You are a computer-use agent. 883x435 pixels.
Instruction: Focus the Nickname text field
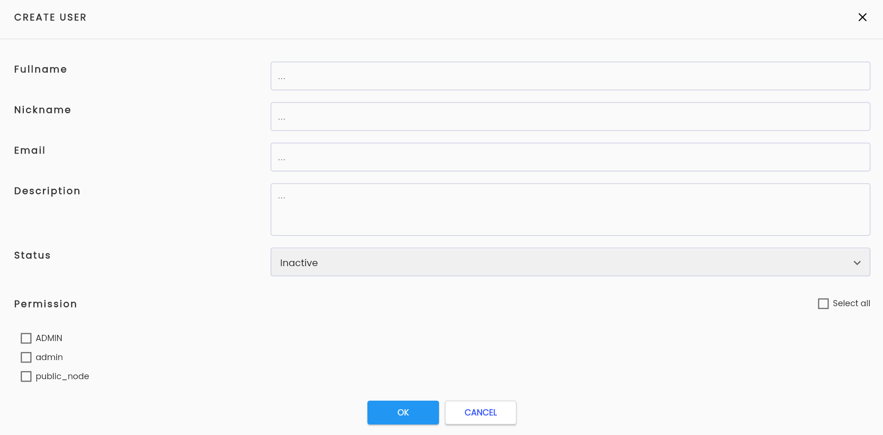(x=570, y=116)
